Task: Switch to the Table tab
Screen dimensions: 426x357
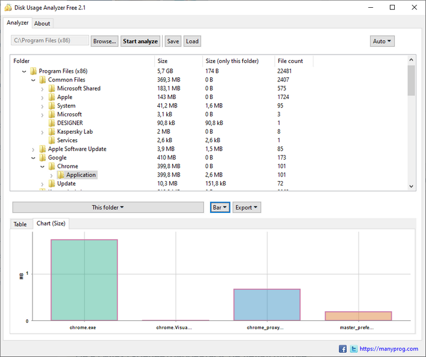Action: click(x=20, y=224)
